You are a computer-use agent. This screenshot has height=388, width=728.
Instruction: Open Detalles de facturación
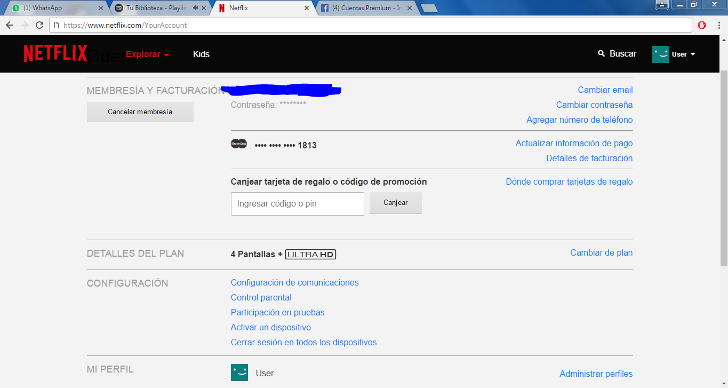589,159
